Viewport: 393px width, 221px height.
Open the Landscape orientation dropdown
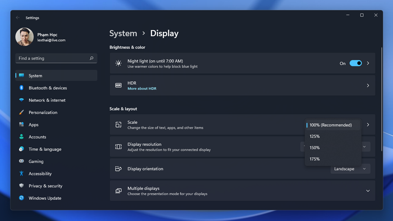pos(350,169)
